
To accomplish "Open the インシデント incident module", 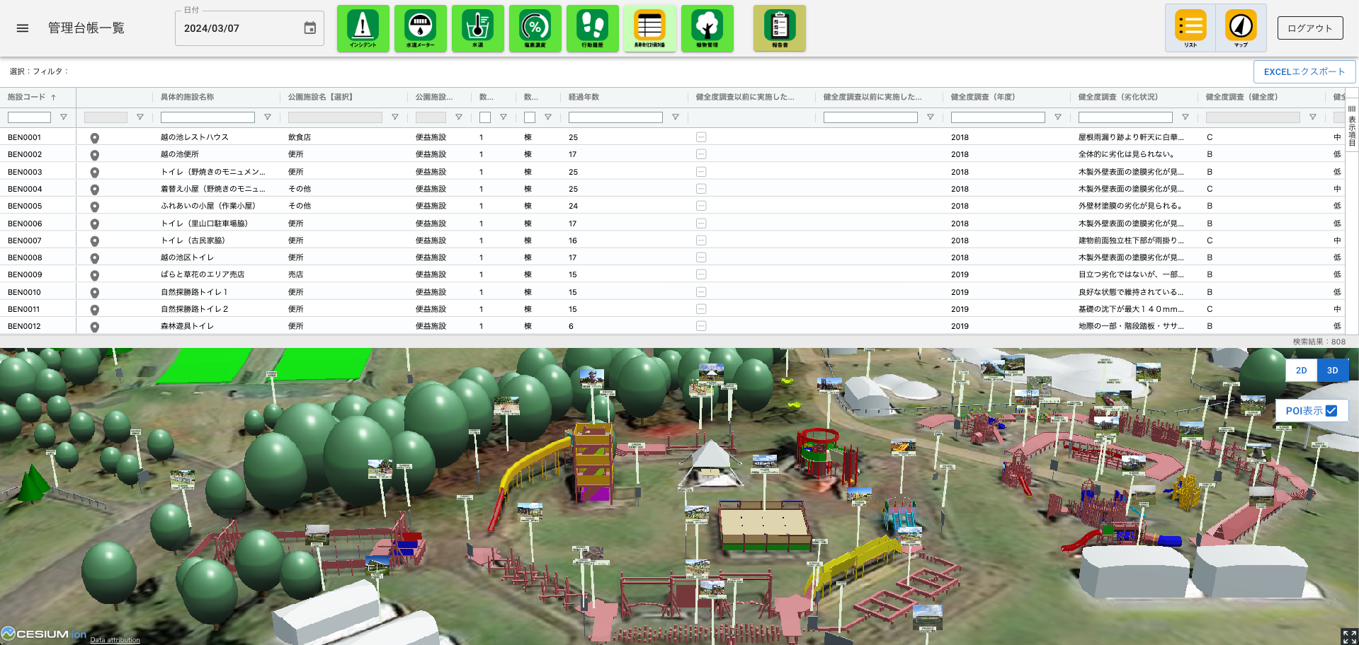I will click(x=363, y=28).
